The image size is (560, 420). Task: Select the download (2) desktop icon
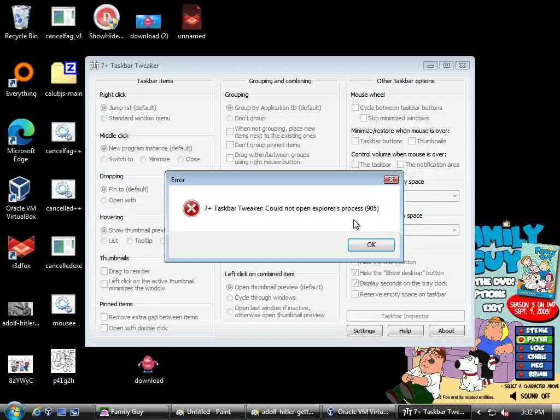tap(149, 25)
